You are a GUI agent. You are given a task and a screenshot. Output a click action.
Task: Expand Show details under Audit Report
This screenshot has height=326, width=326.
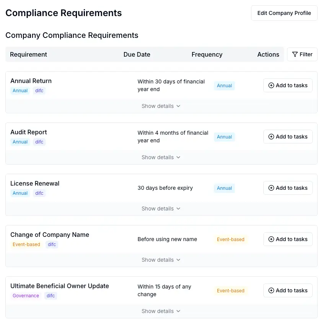click(x=161, y=157)
